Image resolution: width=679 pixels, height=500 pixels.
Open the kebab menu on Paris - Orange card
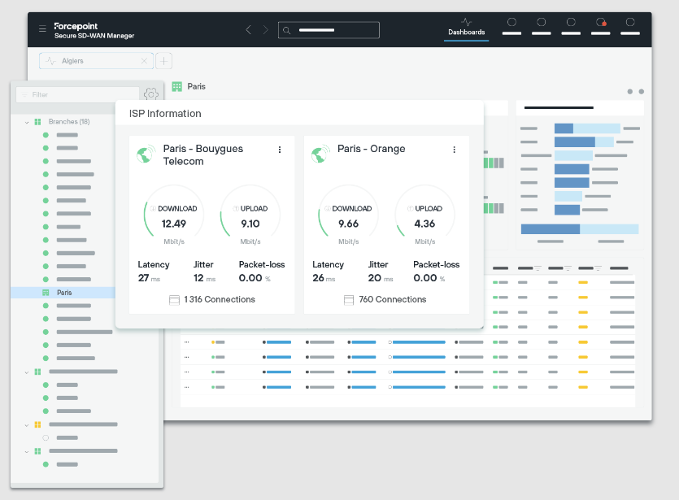455,150
